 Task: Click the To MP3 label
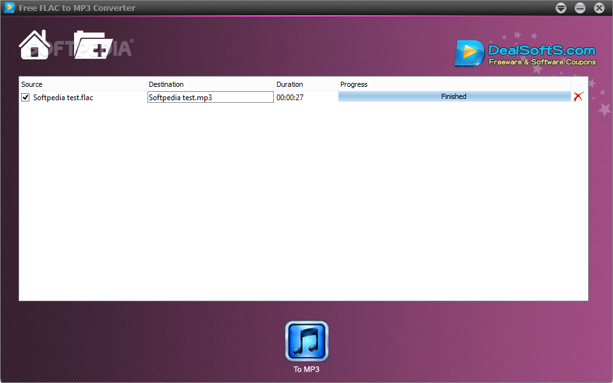click(x=306, y=370)
